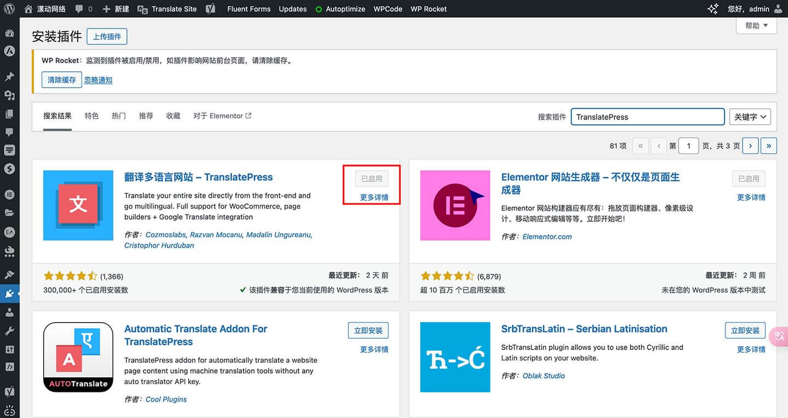Viewport: 788px width, 418px height.
Task: Open Elementor.com author link
Action: 547,237
